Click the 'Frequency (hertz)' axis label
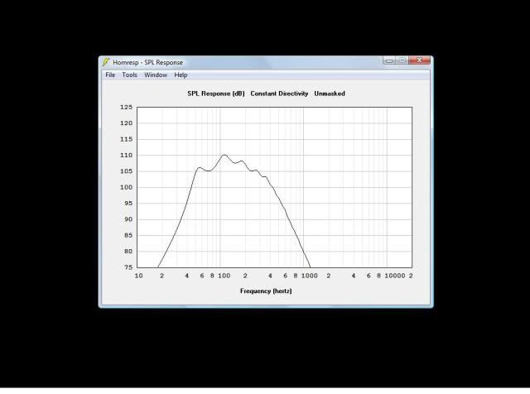The width and height of the screenshot is (530, 394). tap(266, 291)
